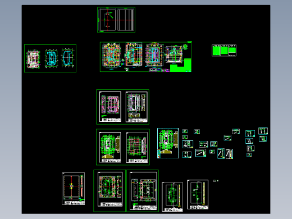Open the green mold drawing sheet with yellow profile

click(x=110, y=147)
